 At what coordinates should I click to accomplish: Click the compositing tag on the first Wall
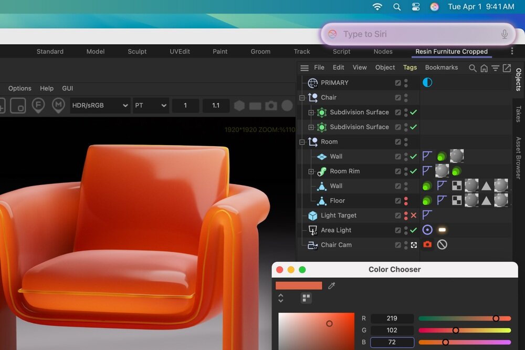tap(427, 156)
